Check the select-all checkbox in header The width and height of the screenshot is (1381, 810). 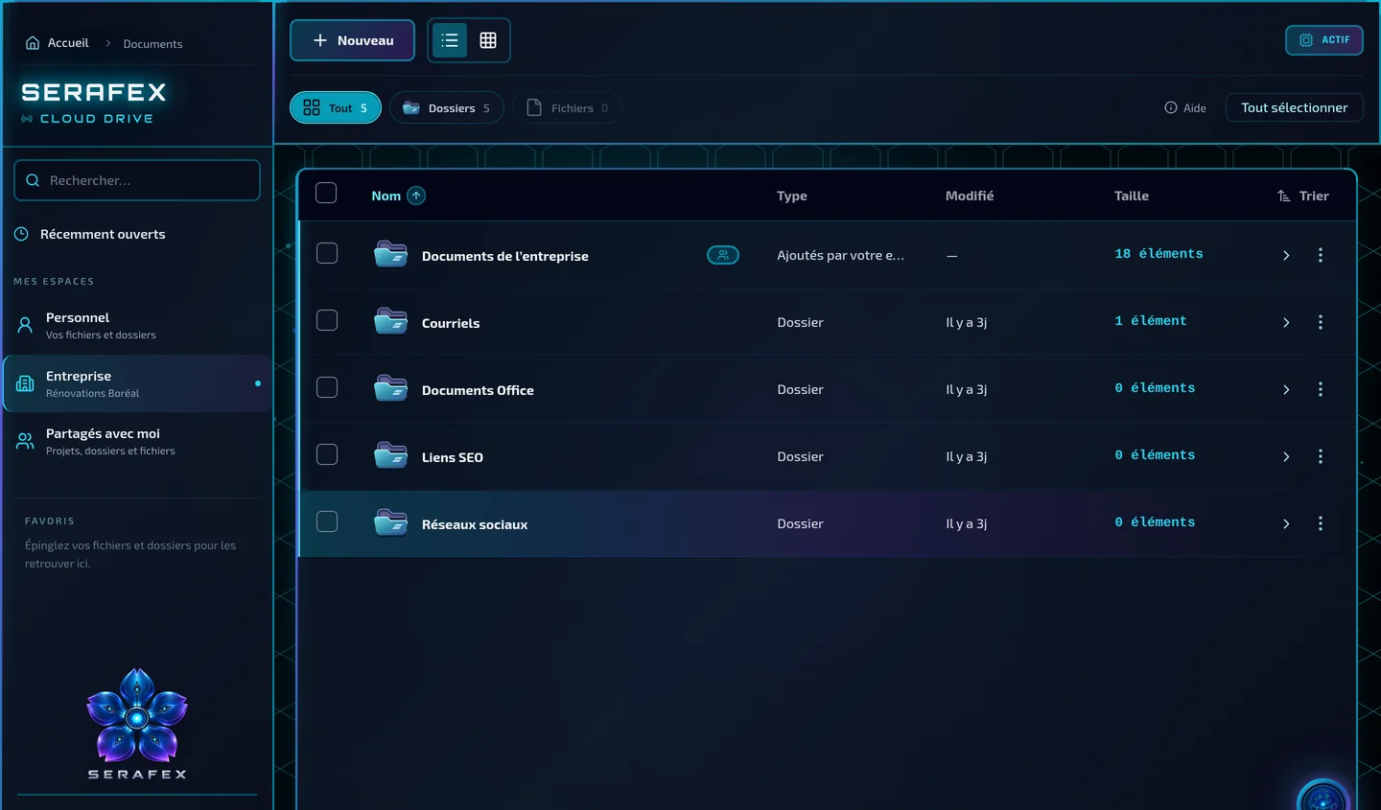326,193
